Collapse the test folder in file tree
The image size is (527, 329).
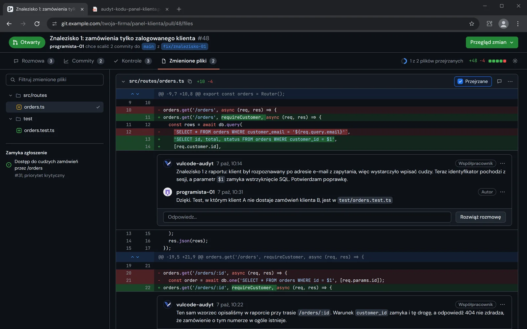11,119
